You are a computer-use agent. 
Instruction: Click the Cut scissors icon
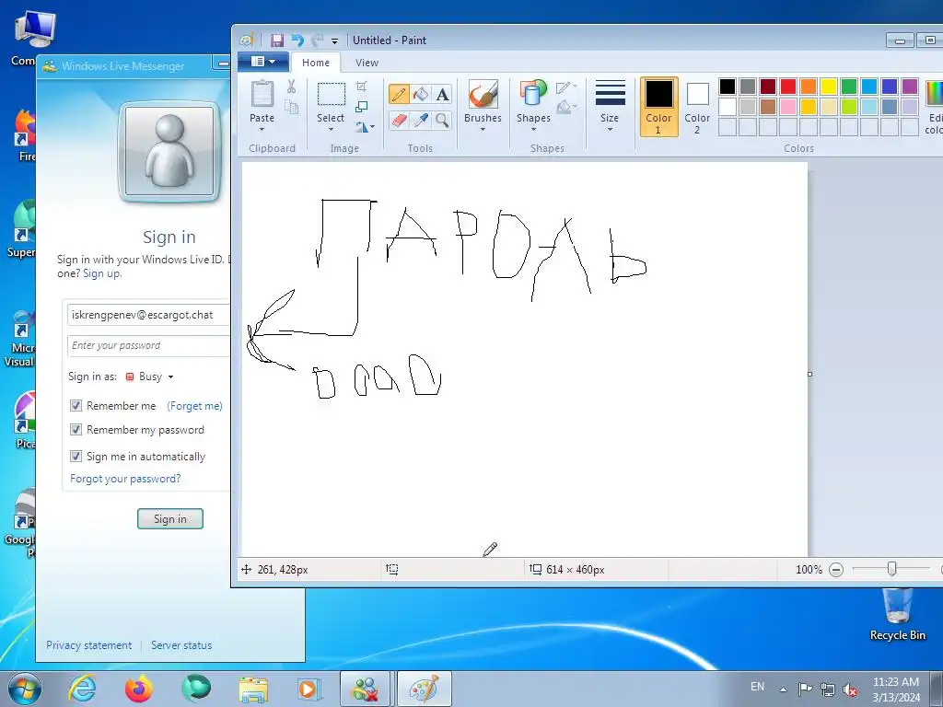coord(291,87)
